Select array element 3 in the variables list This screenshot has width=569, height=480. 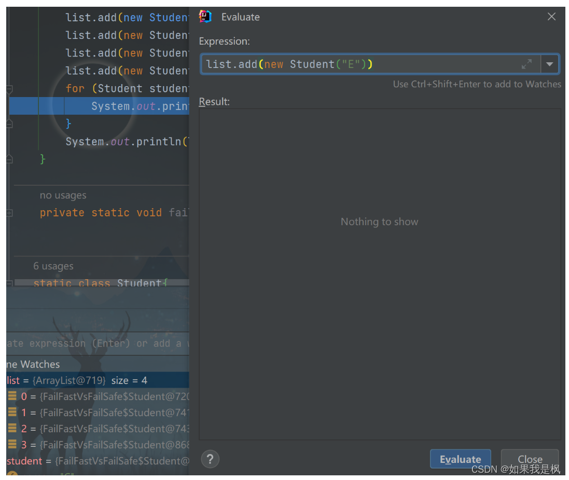pos(93,445)
